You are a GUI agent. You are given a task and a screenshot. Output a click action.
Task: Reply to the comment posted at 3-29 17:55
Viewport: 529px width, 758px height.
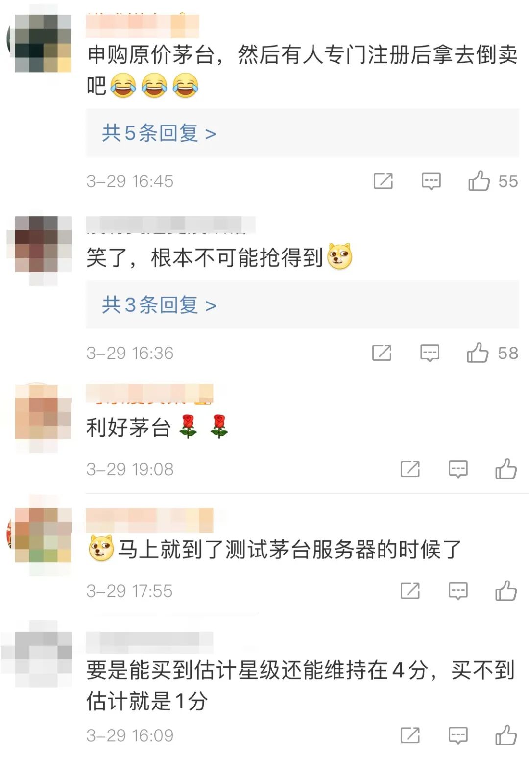coord(458,590)
